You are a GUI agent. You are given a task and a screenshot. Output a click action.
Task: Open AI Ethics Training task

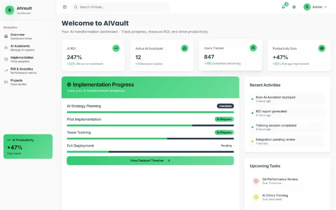point(288,197)
